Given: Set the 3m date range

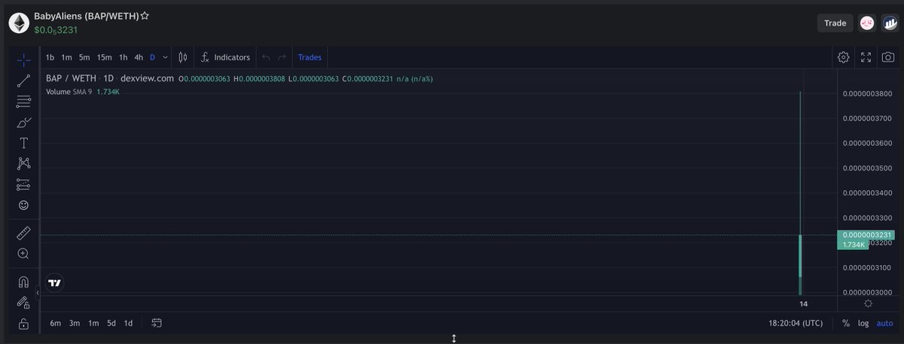Looking at the screenshot, I should (75, 323).
